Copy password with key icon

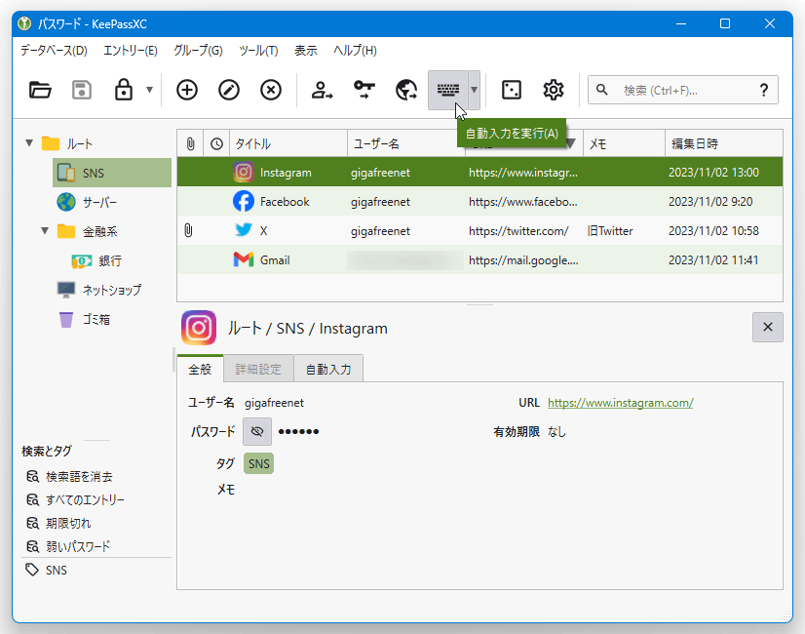[x=364, y=90]
